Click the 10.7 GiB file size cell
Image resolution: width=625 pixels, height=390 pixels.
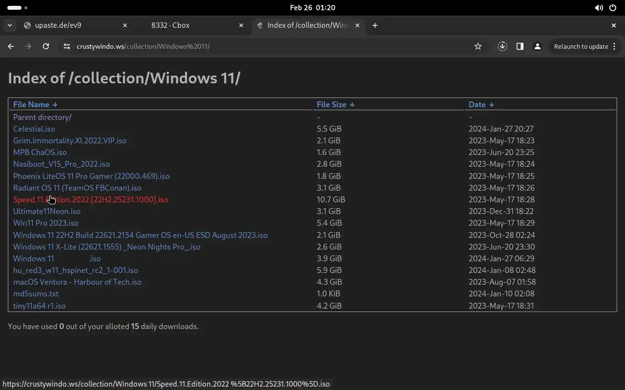click(331, 199)
